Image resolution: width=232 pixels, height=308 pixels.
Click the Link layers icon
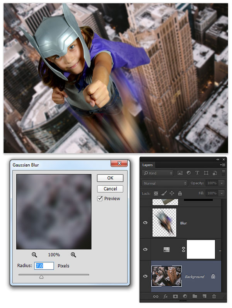point(156,296)
